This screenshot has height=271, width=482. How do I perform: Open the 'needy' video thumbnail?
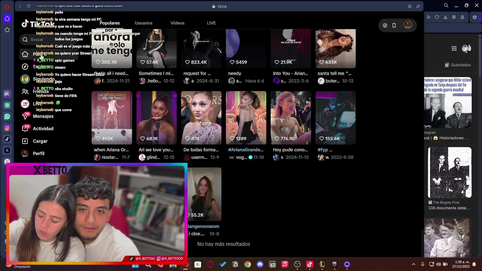(x=246, y=49)
